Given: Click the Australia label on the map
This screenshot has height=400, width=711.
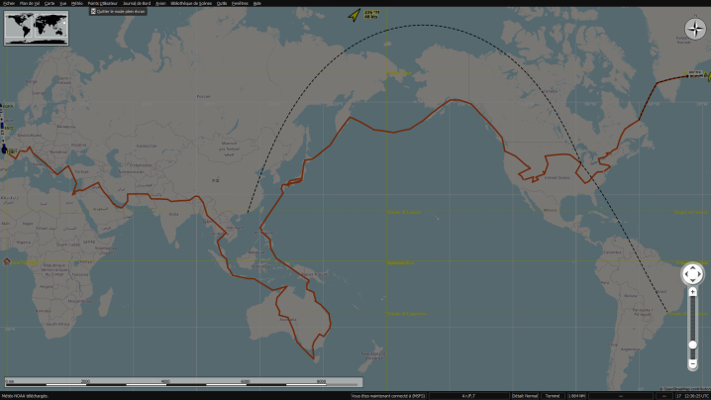Looking at the screenshot, I should coord(288,319).
